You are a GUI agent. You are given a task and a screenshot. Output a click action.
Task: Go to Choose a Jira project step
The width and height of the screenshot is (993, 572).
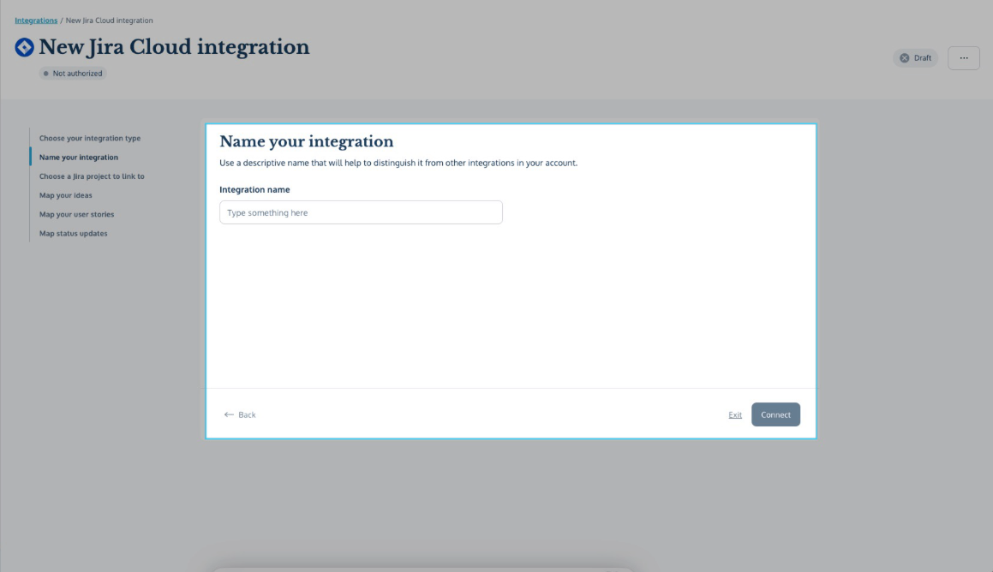pyautogui.click(x=92, y=176)
